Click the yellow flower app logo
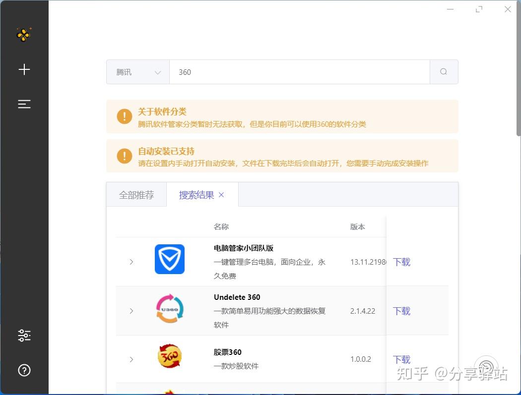Image resolution: width=521 pixels, height=395 pixels. (x=24, y=35)
